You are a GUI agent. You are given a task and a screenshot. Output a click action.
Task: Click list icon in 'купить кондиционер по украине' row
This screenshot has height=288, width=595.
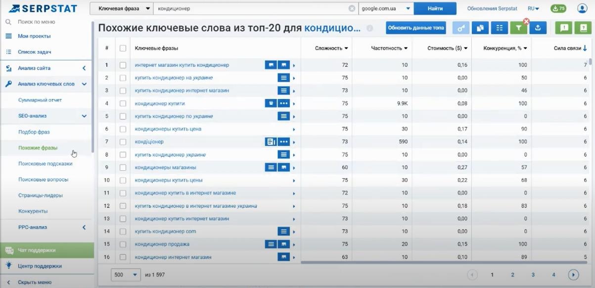point(283,116)
